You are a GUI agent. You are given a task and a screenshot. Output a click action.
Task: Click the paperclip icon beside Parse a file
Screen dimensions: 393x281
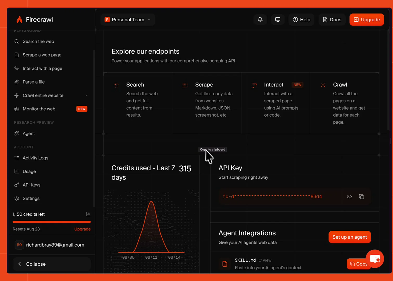(17, 82)
